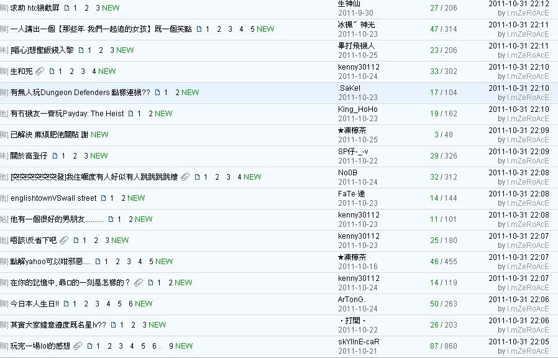Click page icon beside englishtownVSwall street
This screenshot has width=558, height=358.
[104, 198]
